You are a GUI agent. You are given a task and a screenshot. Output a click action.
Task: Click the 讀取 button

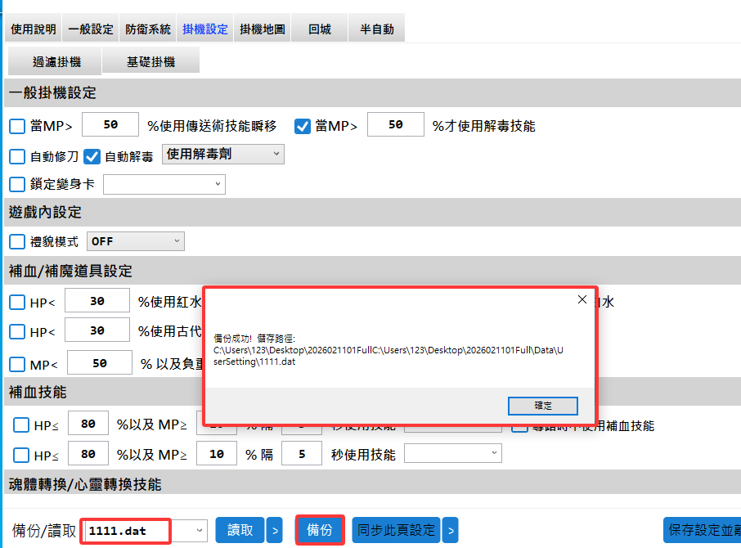(240, 530)
